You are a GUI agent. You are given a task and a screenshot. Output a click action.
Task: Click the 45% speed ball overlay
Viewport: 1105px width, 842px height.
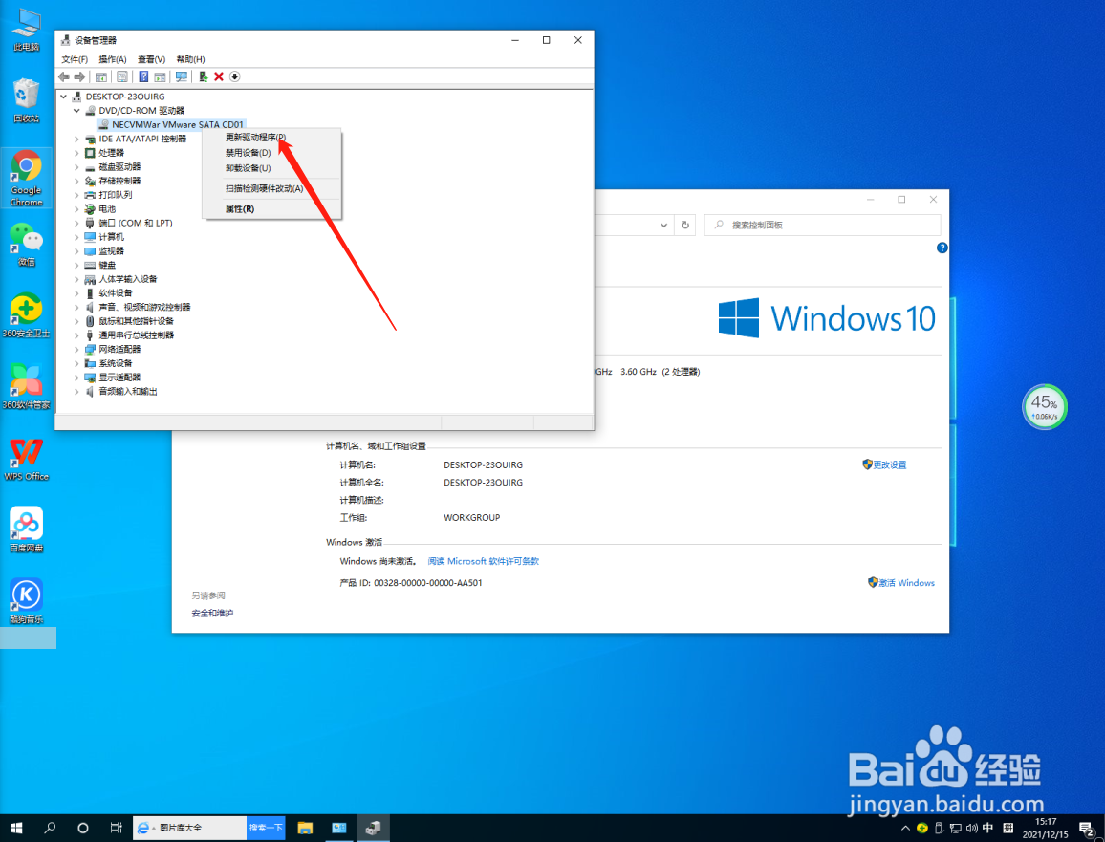click(1044, 406)
